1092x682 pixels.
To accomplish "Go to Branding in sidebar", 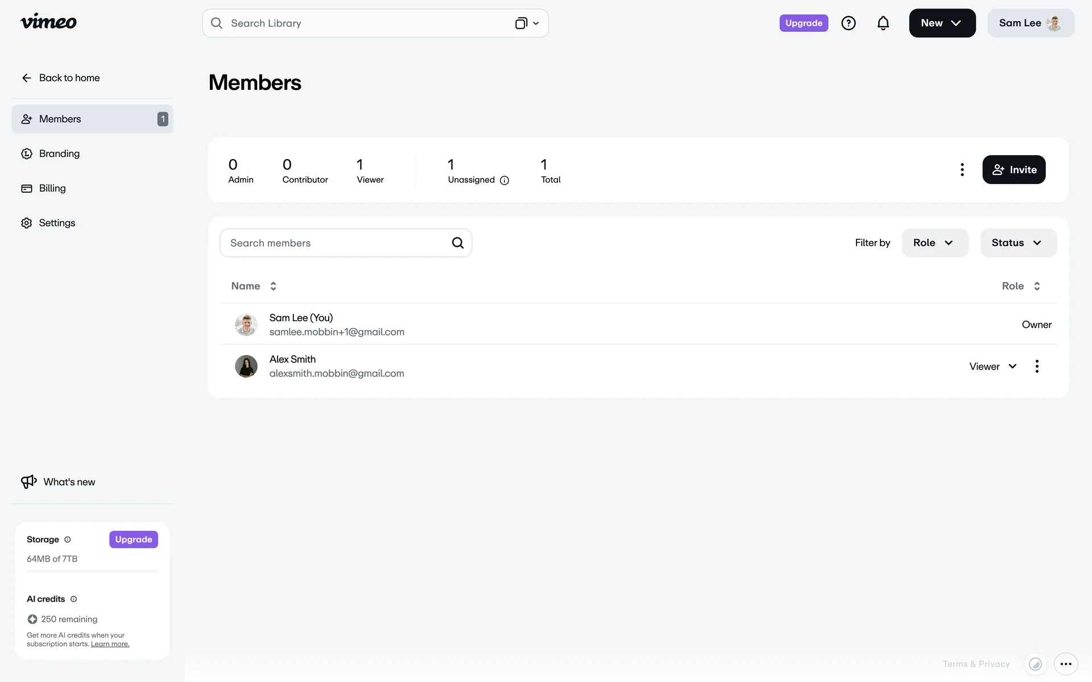I will pos(59,153).
